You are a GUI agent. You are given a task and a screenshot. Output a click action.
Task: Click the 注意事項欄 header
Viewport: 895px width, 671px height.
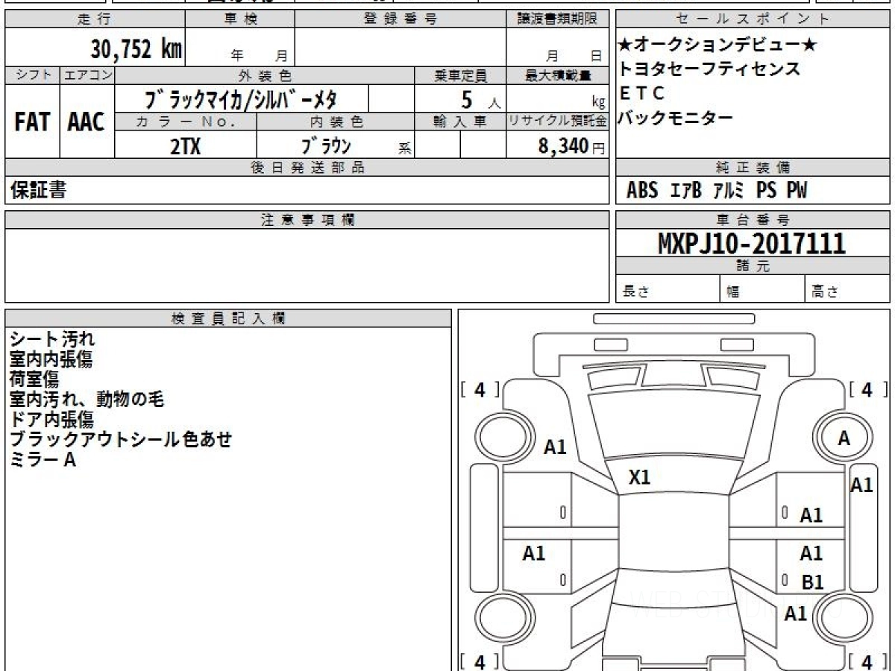coord(307,220)
